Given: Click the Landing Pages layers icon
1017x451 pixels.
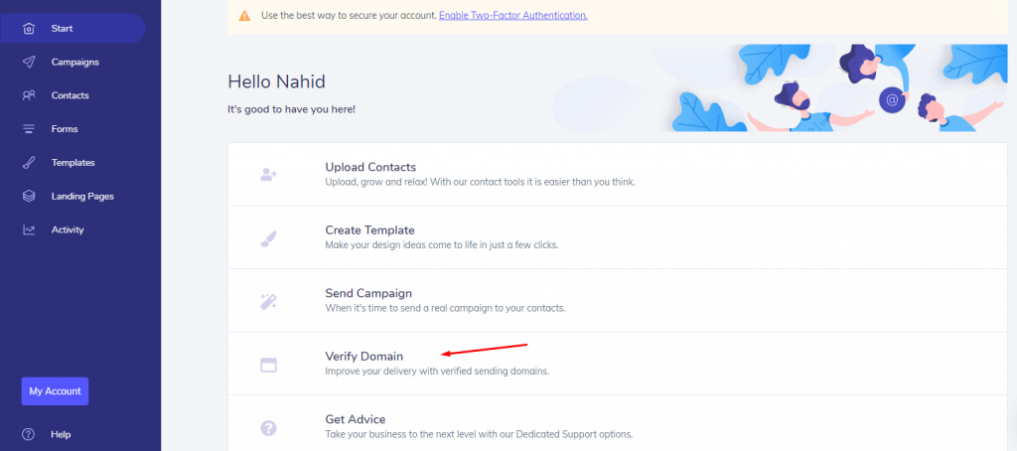Looking at the screenshot, I should coord(29,196).
